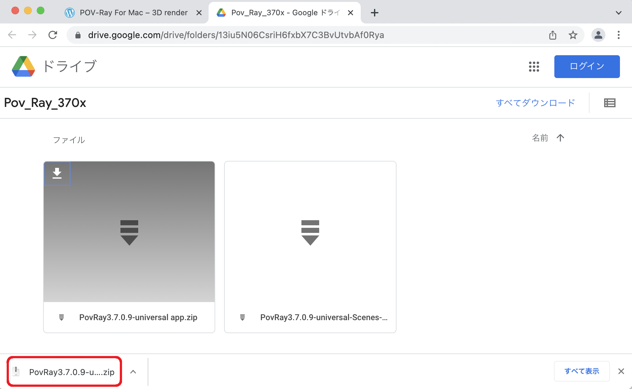This screenshot has height=389, width=632.
Task: Bookmark page with star icon
Action: pyautogui.click(x=573, y=35)
